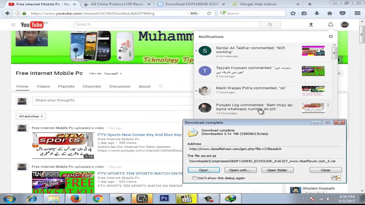Open "PTV SPORTS TEN SPORTS WATCH" video link
Image resolution: width=365 pixels, height=205 pixels.
click(140, 173)
